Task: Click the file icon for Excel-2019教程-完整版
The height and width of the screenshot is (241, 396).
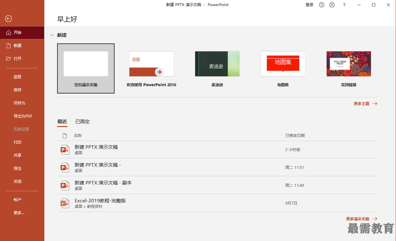Action: (x=65, y=203)
